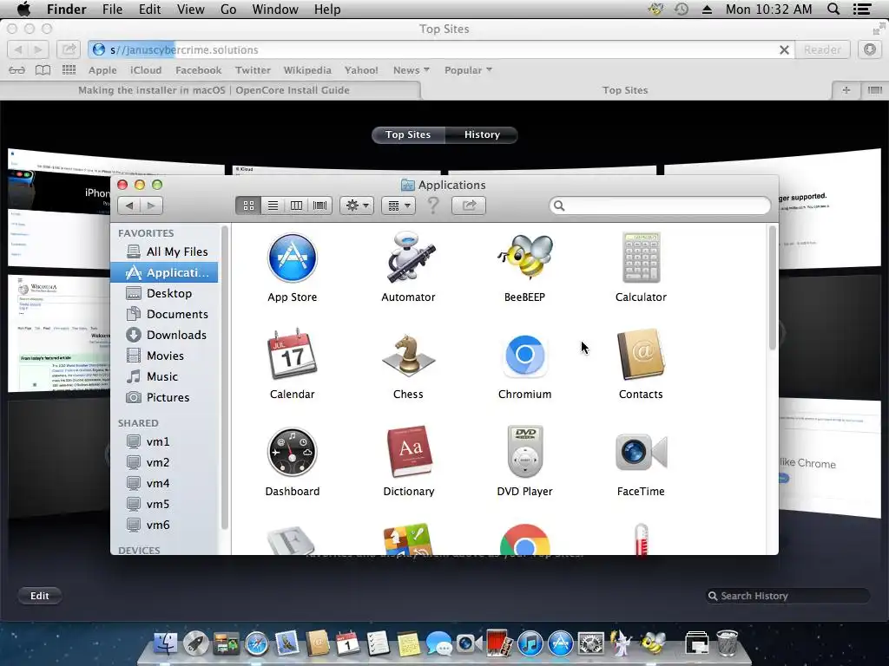Switch Finder to column view
Image resolution: width=889 pixels, height=666 pixels.
click(x=297, y=206)
